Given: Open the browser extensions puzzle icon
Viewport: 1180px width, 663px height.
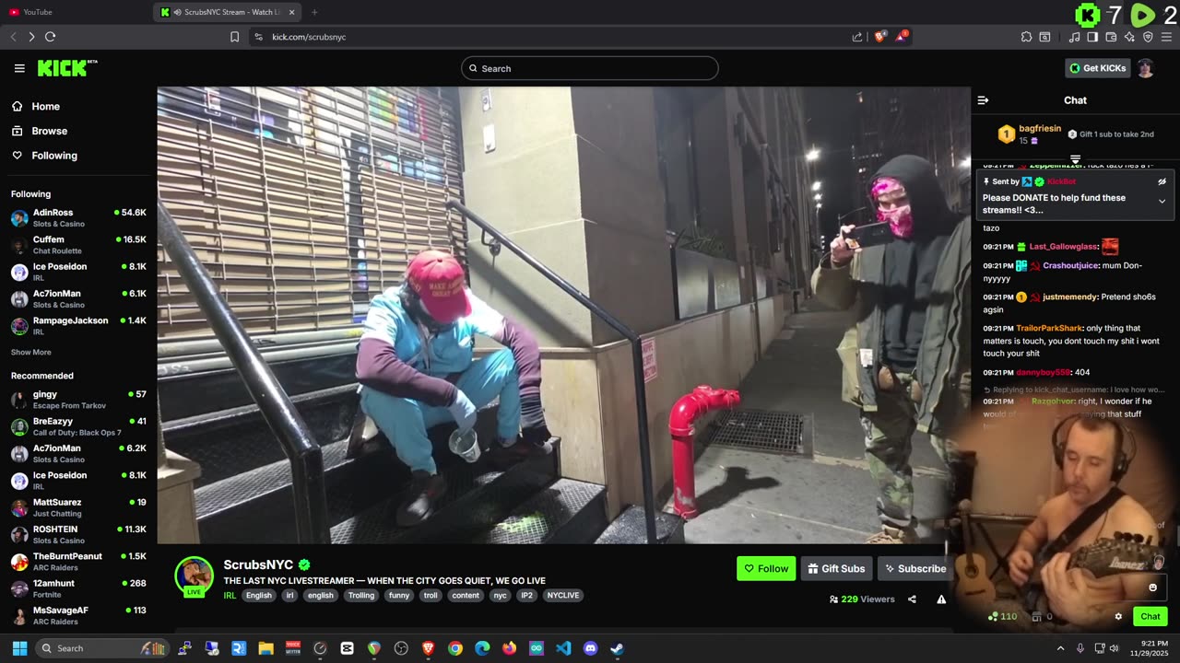Looking at the screenshot, I should [x=1026, y=37].
